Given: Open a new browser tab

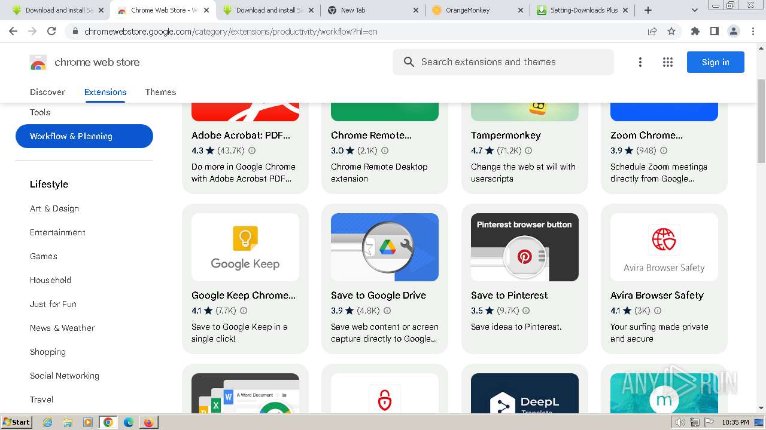Looking at the screenshot, I should point(648,10).
